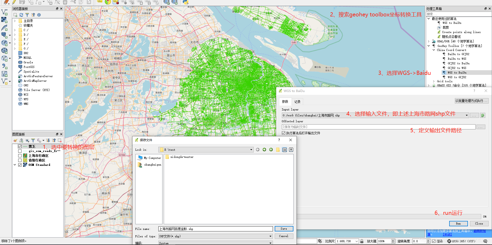Viewport: 492px width, 245px height.
Task: Click iterate over layer green icon
Action: [483, 116]
